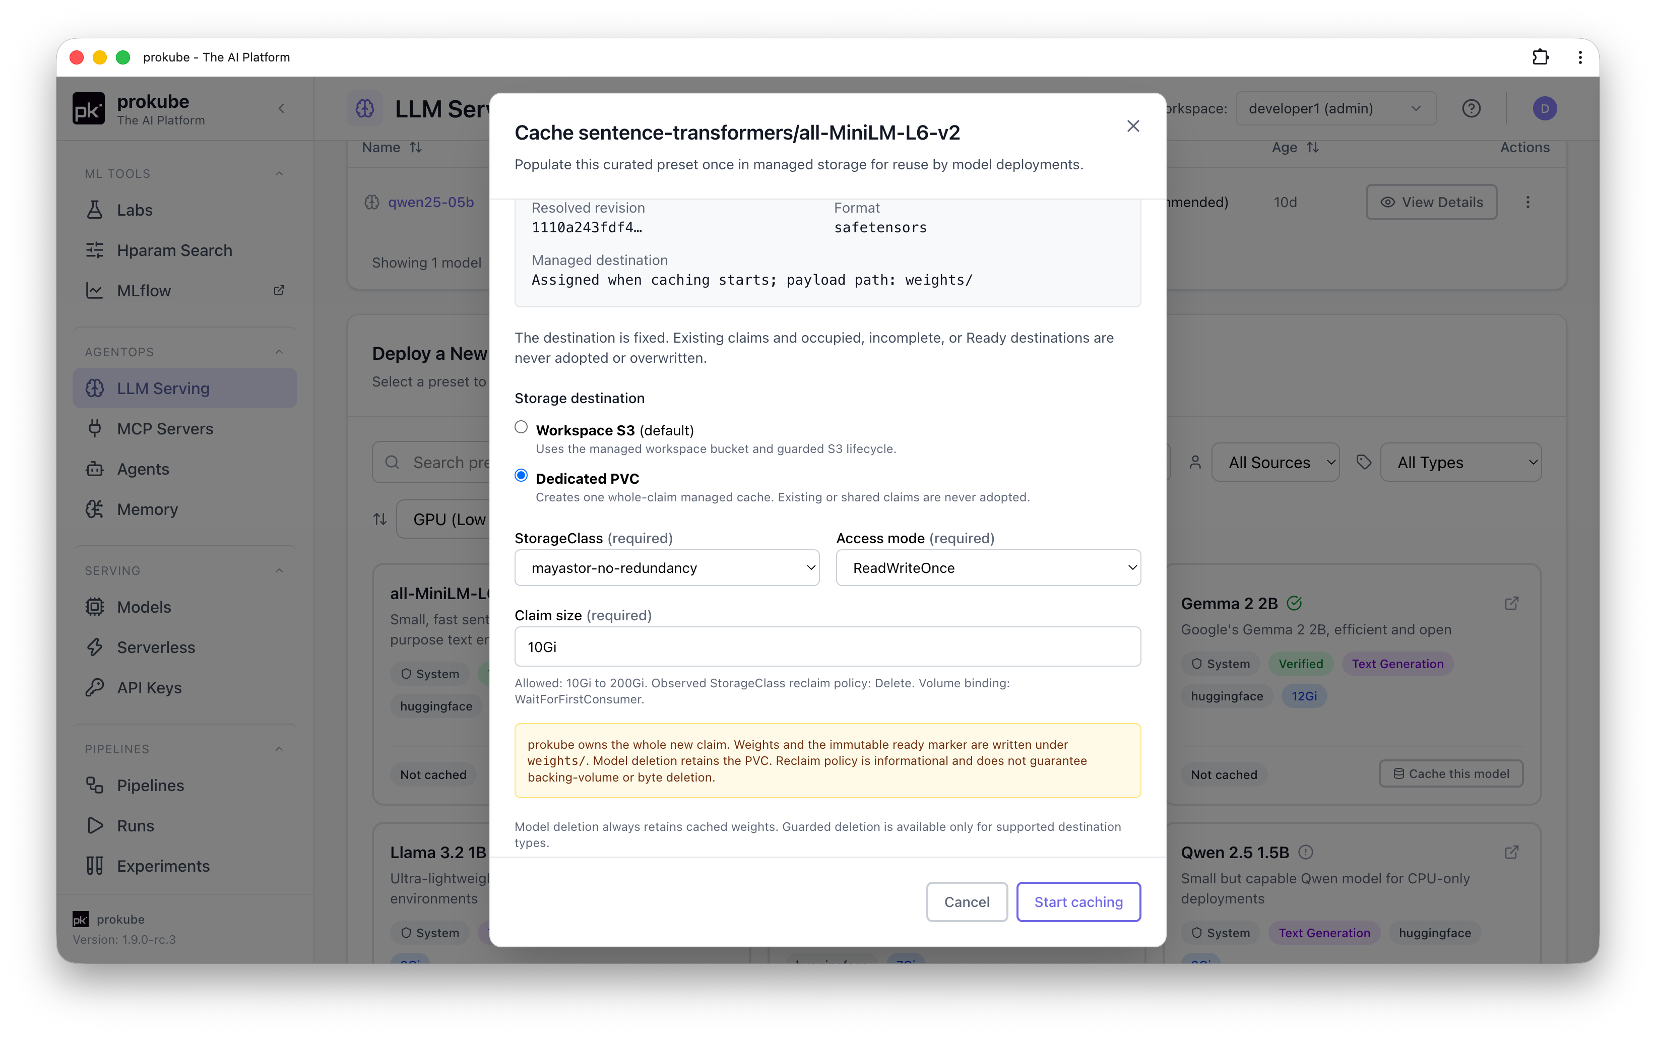The height and width of the screenshot is (1038, 1656).
Task: Select Dedicated PVC storage destination
Action: click(521, 475)
